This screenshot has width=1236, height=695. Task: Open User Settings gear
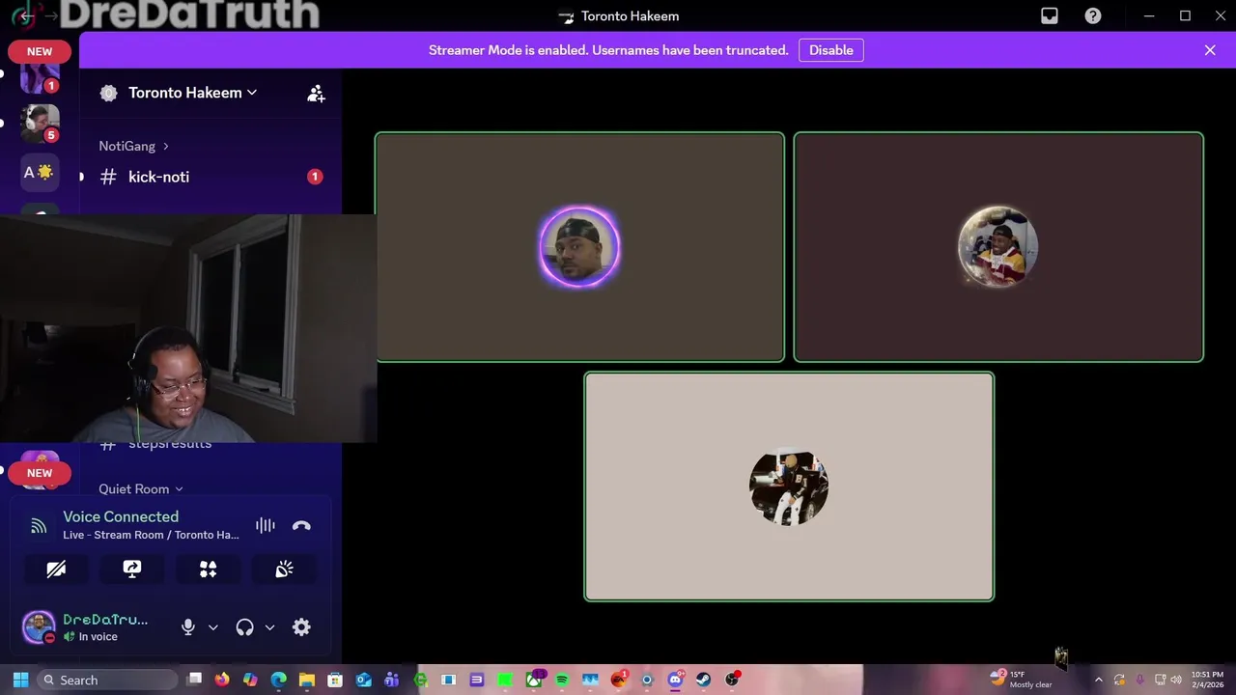click(x=301, y=627)
